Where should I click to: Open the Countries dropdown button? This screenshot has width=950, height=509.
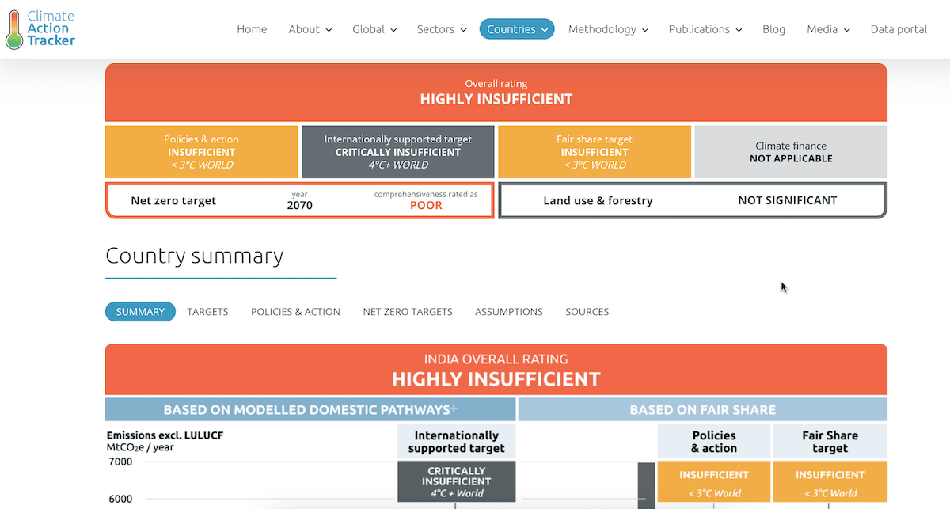517,29
